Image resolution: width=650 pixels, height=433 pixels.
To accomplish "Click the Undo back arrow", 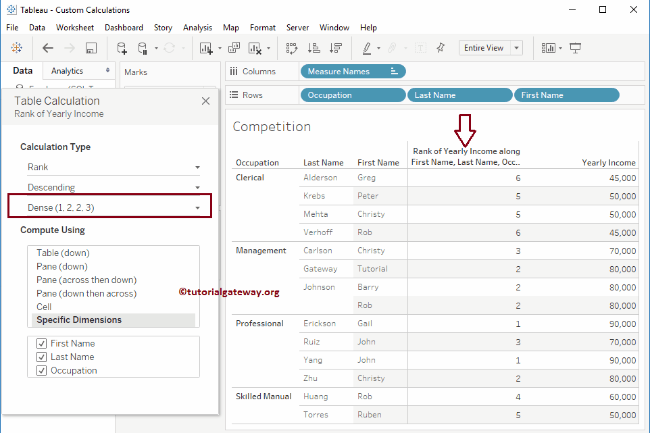I will (48, 48).
